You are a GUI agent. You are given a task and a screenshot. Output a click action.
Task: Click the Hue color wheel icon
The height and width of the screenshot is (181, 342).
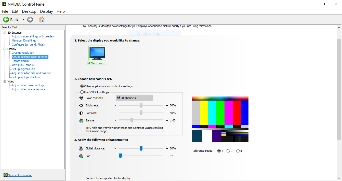(x=81, y=156)
